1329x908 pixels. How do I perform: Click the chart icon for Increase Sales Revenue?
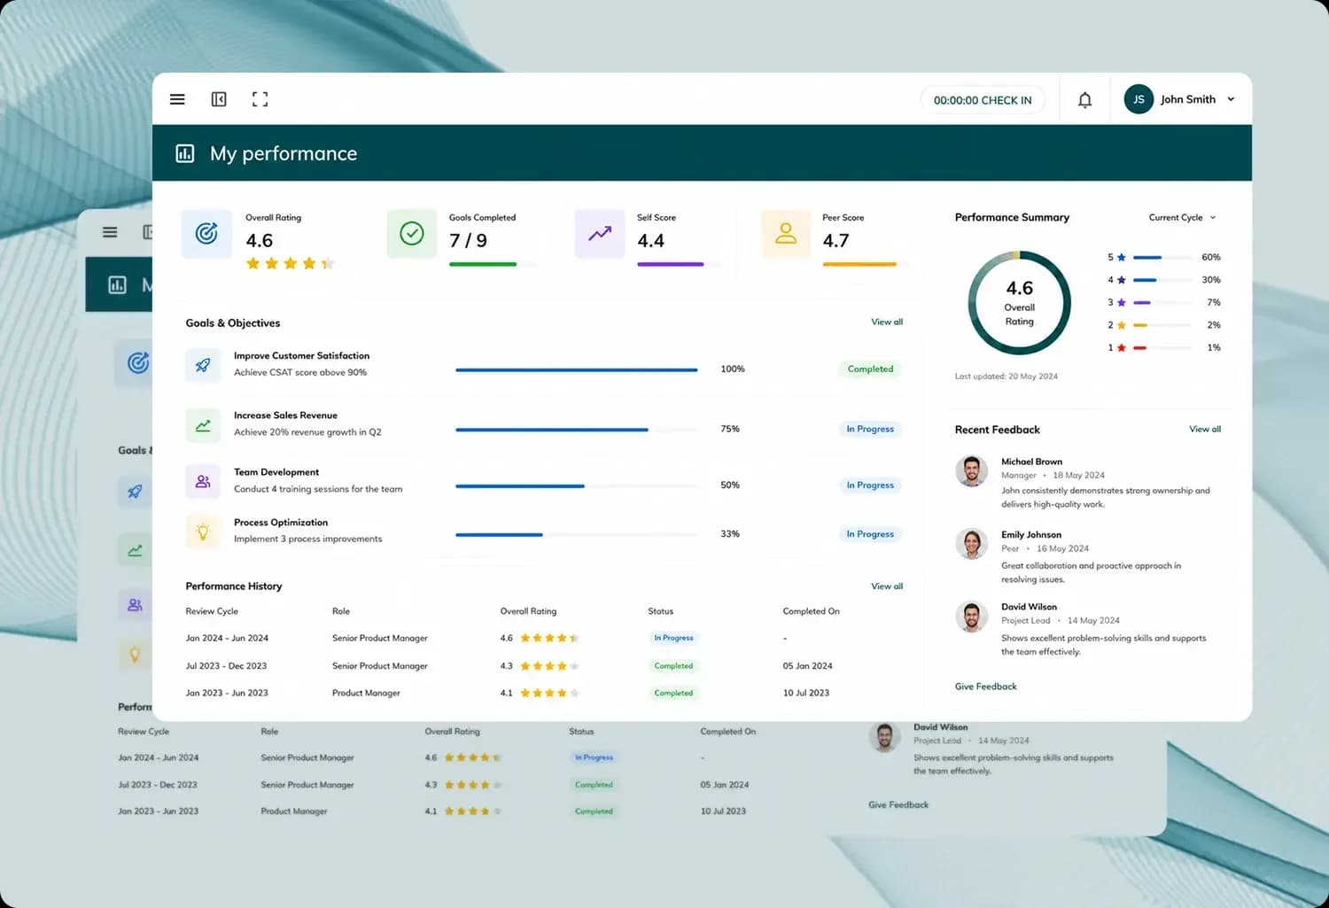click(203, 425)
